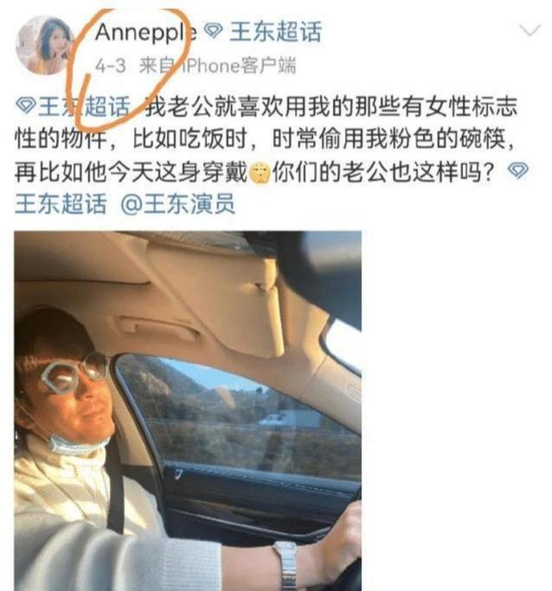The image size is (552, 591).
Task: Open the 王东超话 link on the last text line
Action: [60, 204]
